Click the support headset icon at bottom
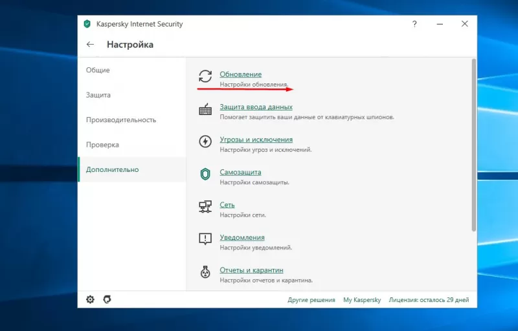 pyautogui.click(x=107, y=299)
